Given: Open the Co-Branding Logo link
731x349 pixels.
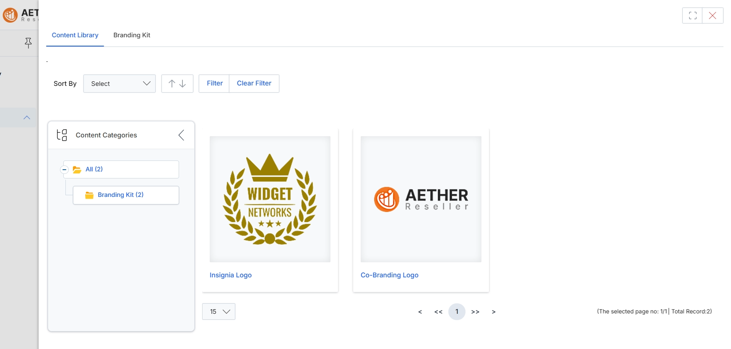Looking at the screenshot, I should [x=390, y=275].
